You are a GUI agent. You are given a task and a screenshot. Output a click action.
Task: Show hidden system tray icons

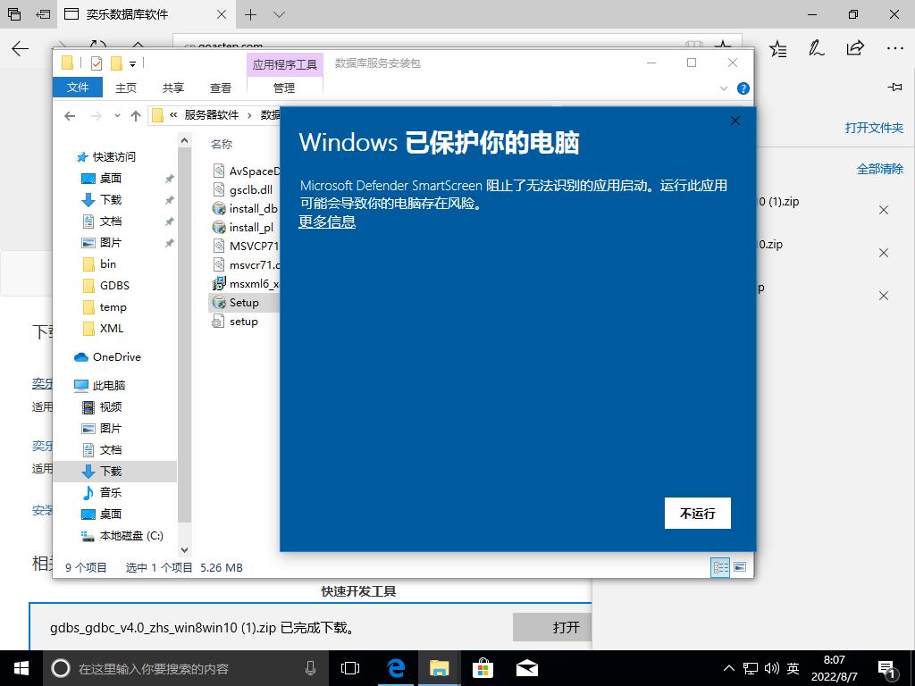pyautogui.click(x=729, y=668)
